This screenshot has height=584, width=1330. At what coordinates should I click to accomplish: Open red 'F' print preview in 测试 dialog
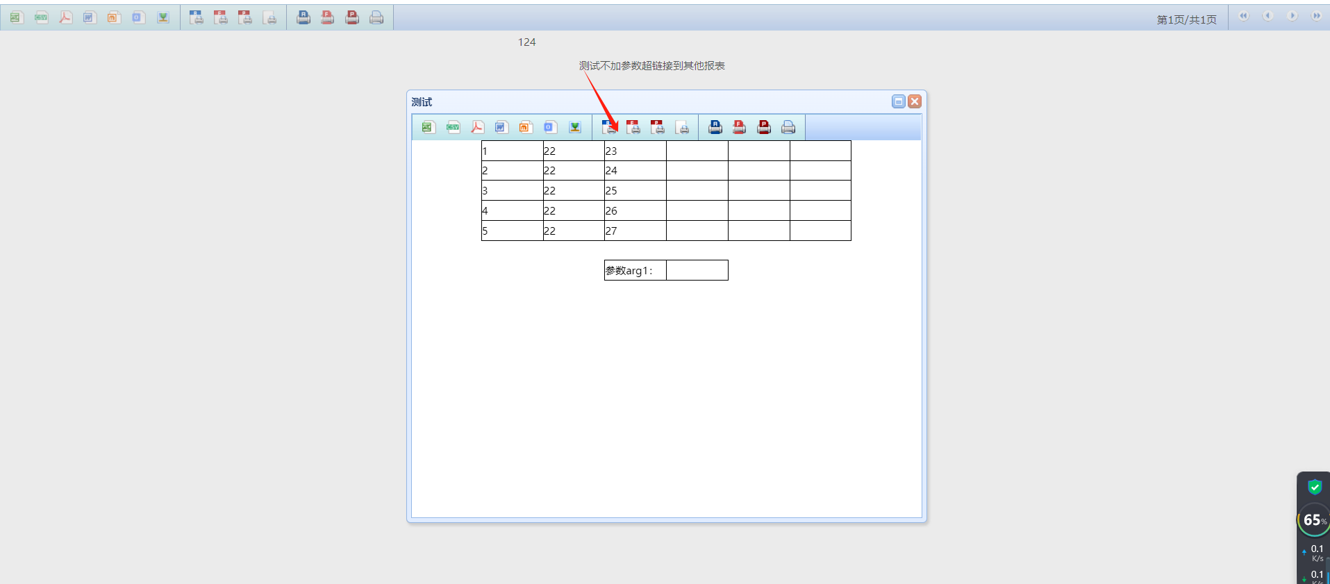(633, 127)
